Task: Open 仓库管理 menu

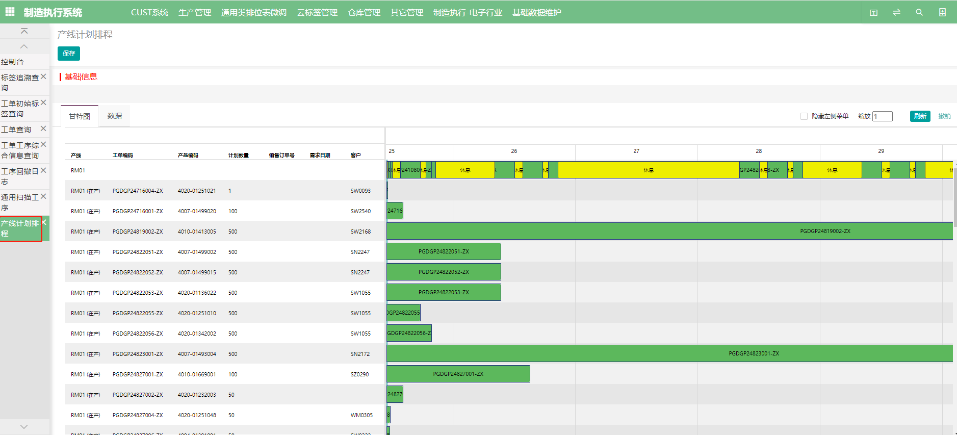Action: 364,12
